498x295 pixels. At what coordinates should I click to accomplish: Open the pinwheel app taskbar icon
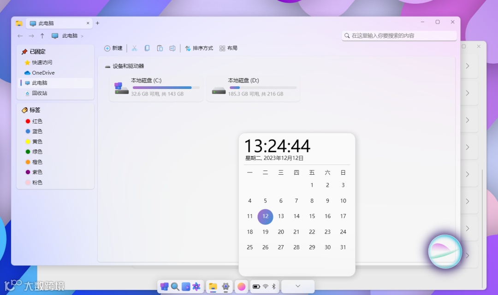pyautogui.click(x=196, y=287)
